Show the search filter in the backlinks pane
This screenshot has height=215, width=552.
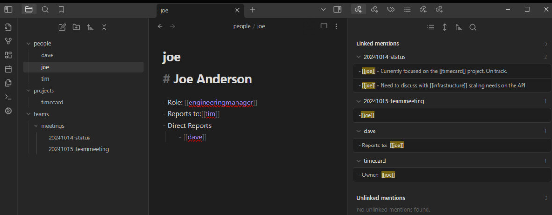[x=472, y=28]
